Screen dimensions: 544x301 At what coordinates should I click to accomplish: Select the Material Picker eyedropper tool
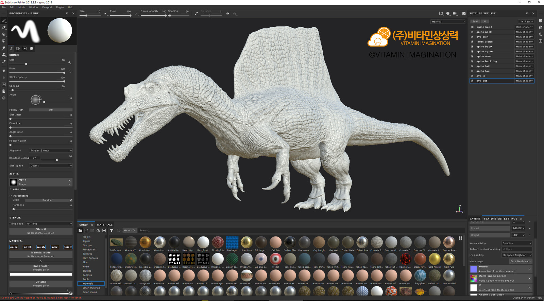pos(4,61)
